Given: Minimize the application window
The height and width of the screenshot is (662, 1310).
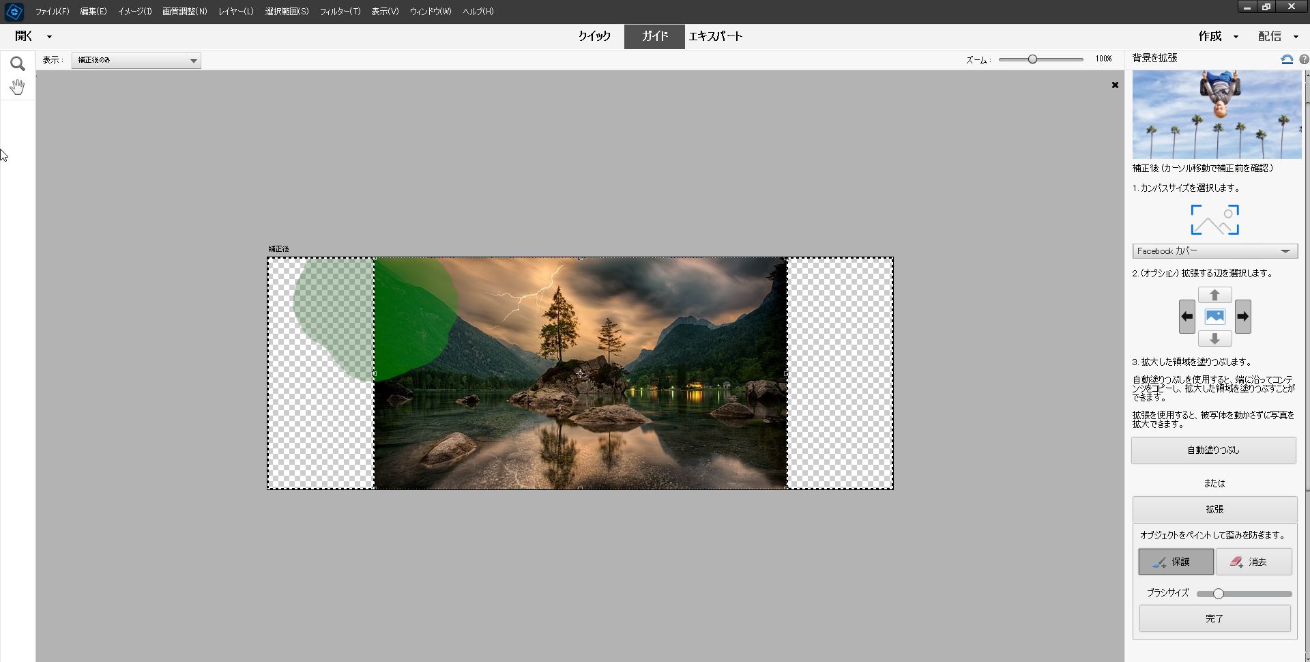Looking at the screenshot, I should point(1247,8).
